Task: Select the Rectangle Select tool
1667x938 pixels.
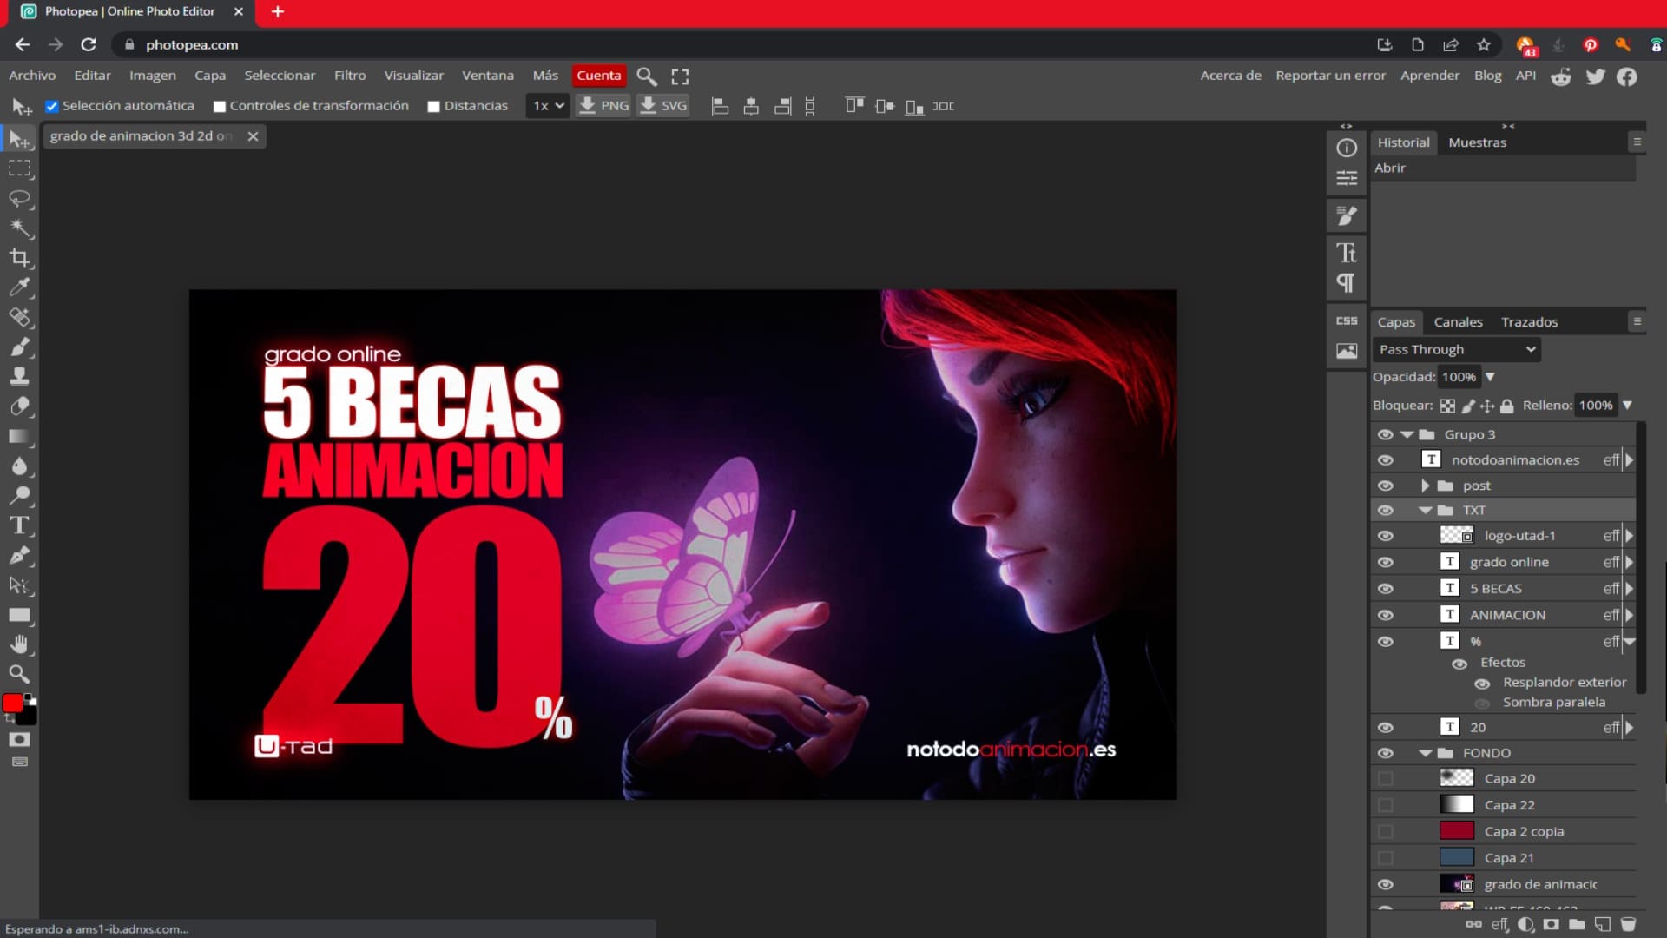Action: (x=19, y=168)
